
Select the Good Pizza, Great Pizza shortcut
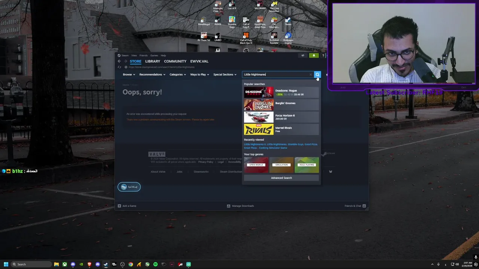pyautogui.click(x=260, y=23)
